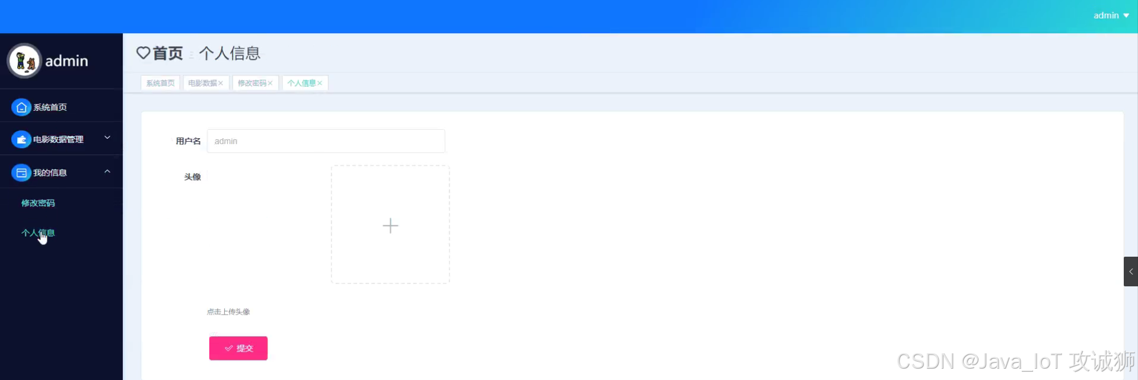Select 修改密码 in the sidebar

point(38,203)
